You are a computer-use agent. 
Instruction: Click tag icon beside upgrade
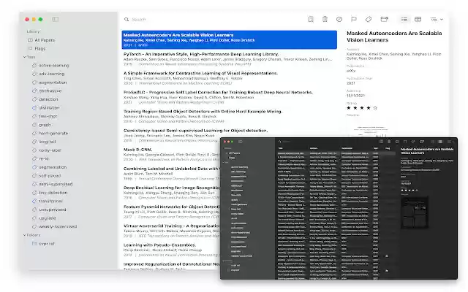[x=34, y=218]
